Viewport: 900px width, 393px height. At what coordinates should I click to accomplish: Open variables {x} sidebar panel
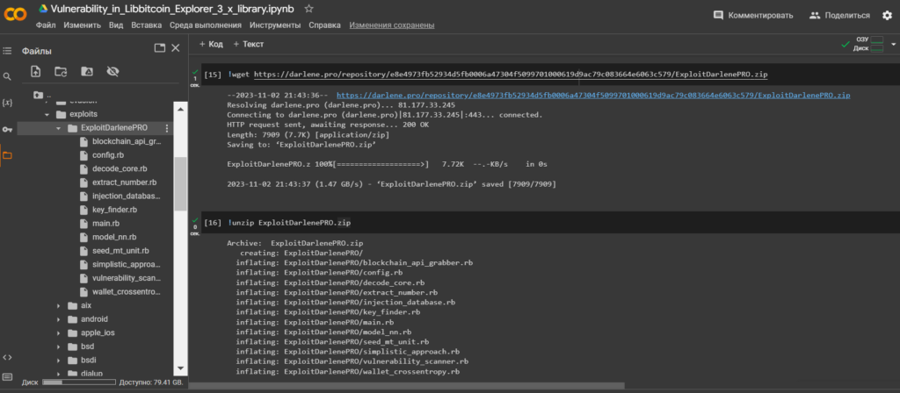click(x=7, y=103)
